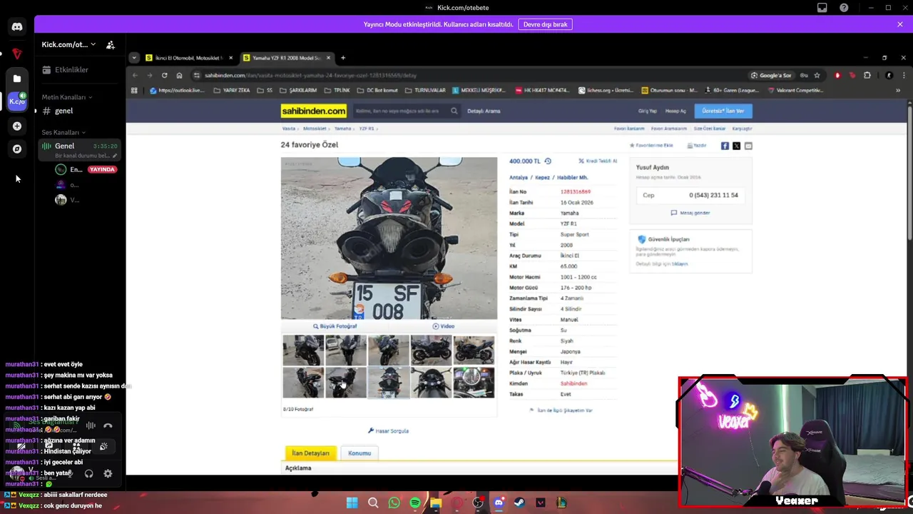The image size is (913, 514).
Task: Open Discord user settings gear
Action: coord(108,474)
